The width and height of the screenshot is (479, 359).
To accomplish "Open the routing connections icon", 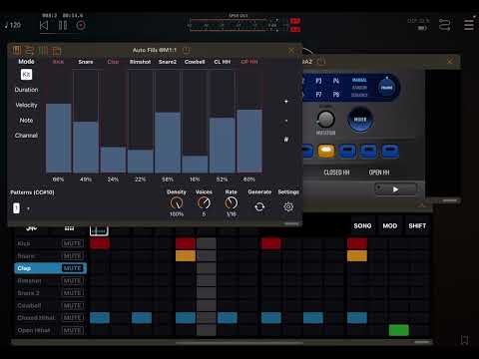I will (x=444, y=25).
